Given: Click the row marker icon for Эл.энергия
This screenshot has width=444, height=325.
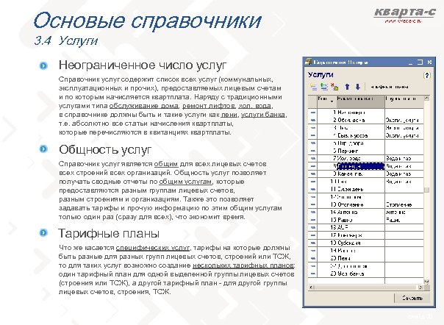Looking at the screenshot, I should point(312,189).
